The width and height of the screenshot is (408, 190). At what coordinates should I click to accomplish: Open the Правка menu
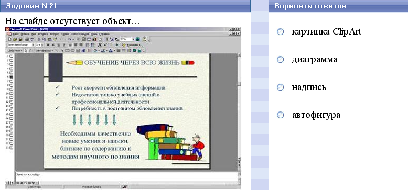[x=25, y=34]
